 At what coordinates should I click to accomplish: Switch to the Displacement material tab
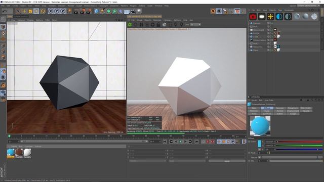click(x=293, y=111)
